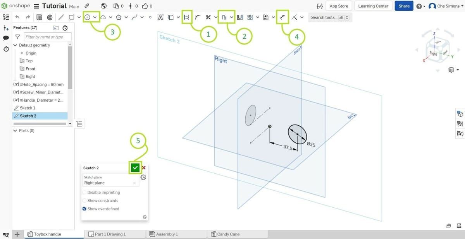Toggle the Disable imprinting checkbox
Viewport: 465px width, 239px height.
coord(84,192)
